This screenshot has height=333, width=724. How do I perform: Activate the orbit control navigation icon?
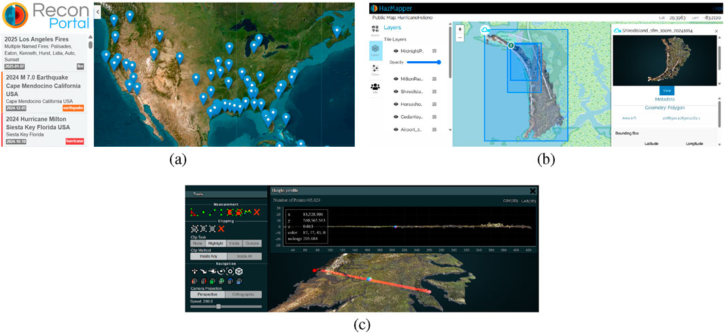[x=221, y=272]
